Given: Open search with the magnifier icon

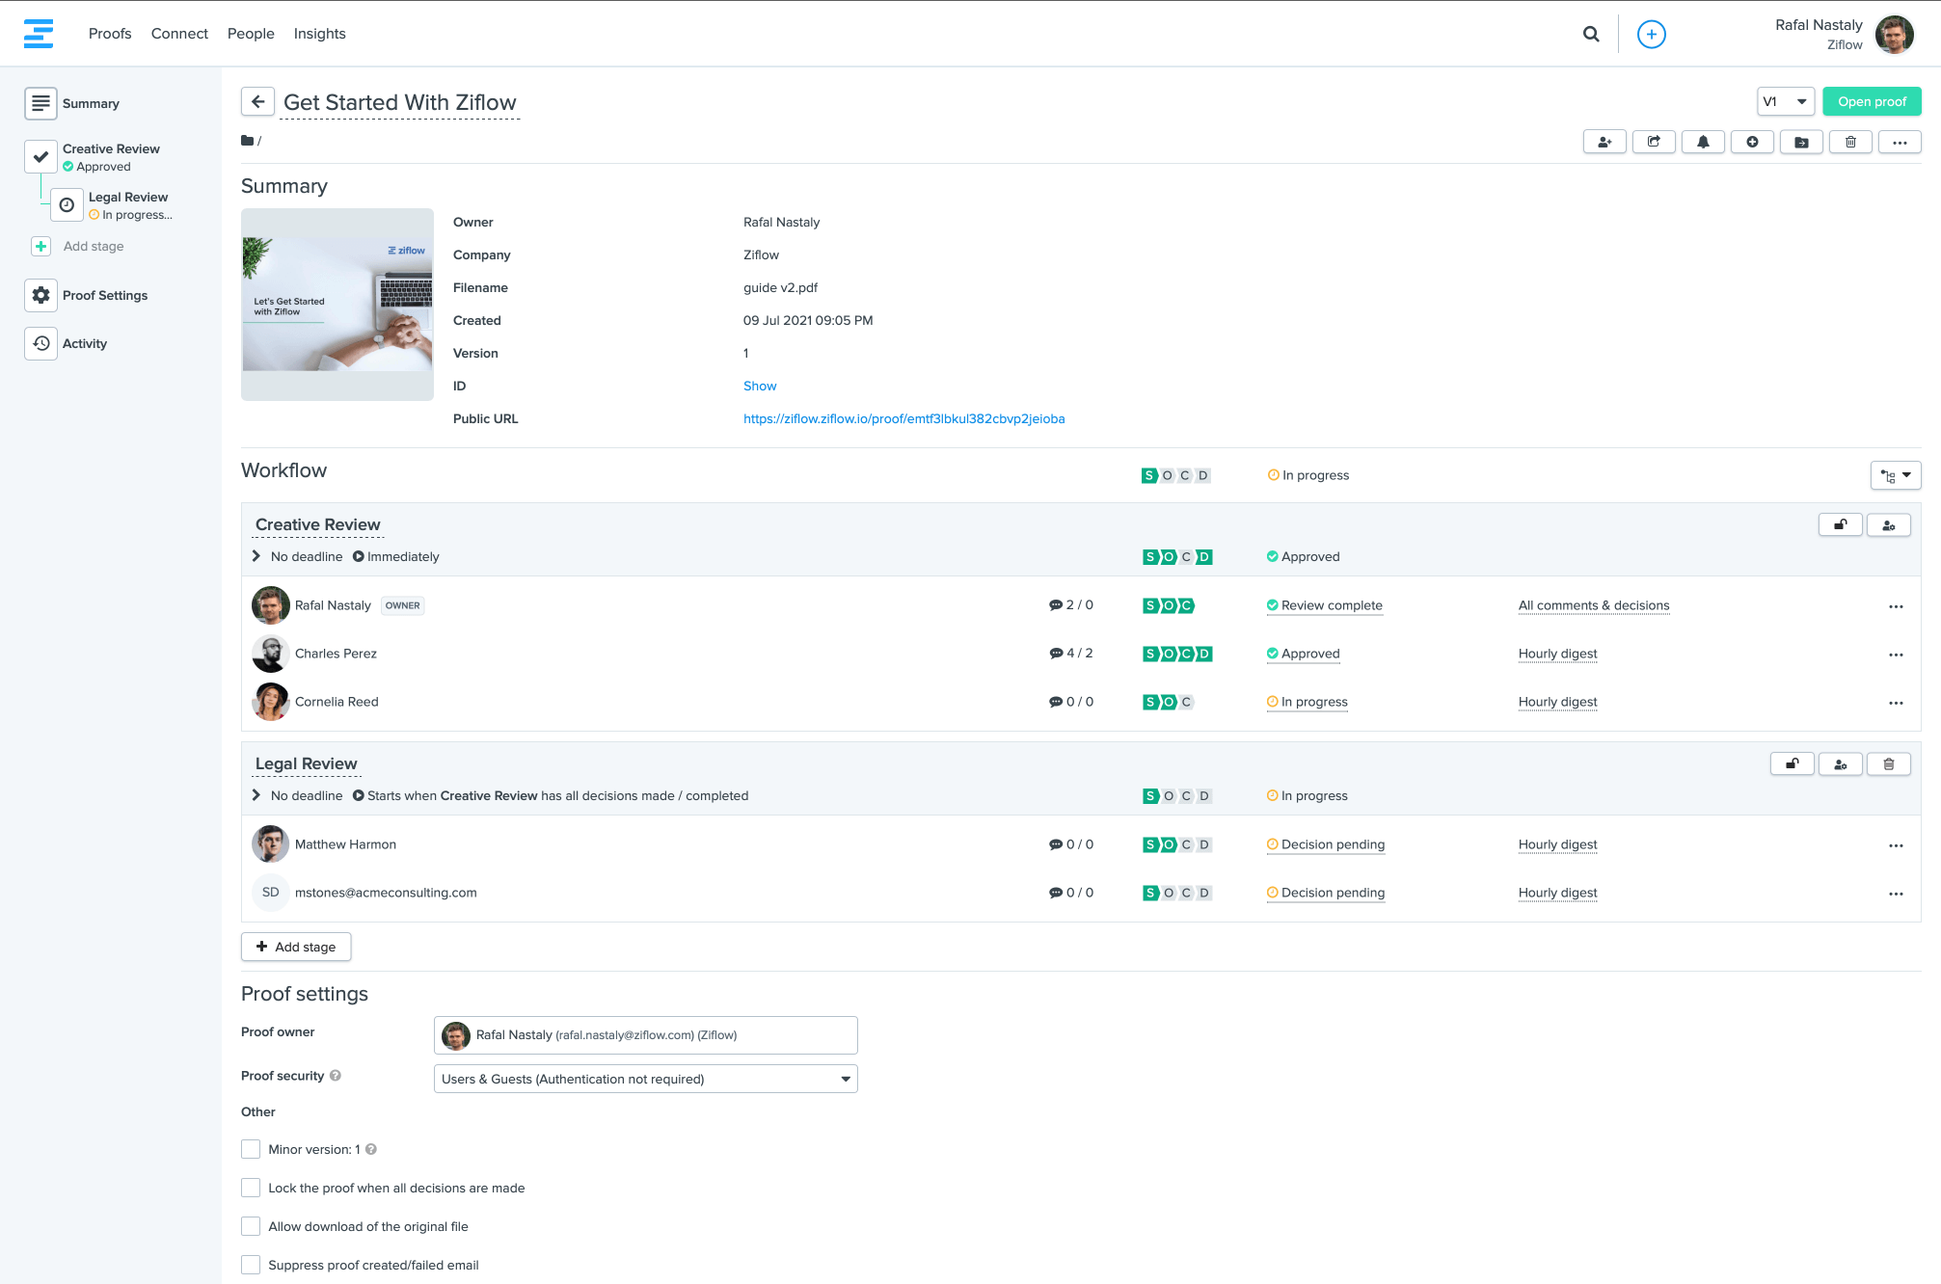Looking at the screenshot, I should [1590, 34].
